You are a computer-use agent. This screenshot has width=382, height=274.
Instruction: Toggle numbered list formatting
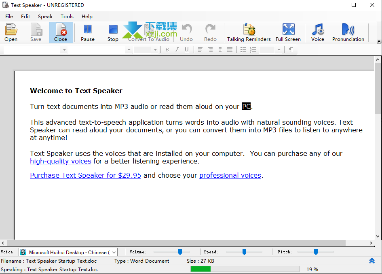coord(253,50)
